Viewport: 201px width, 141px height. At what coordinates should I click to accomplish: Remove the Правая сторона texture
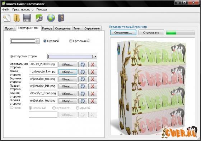point(93,86)
